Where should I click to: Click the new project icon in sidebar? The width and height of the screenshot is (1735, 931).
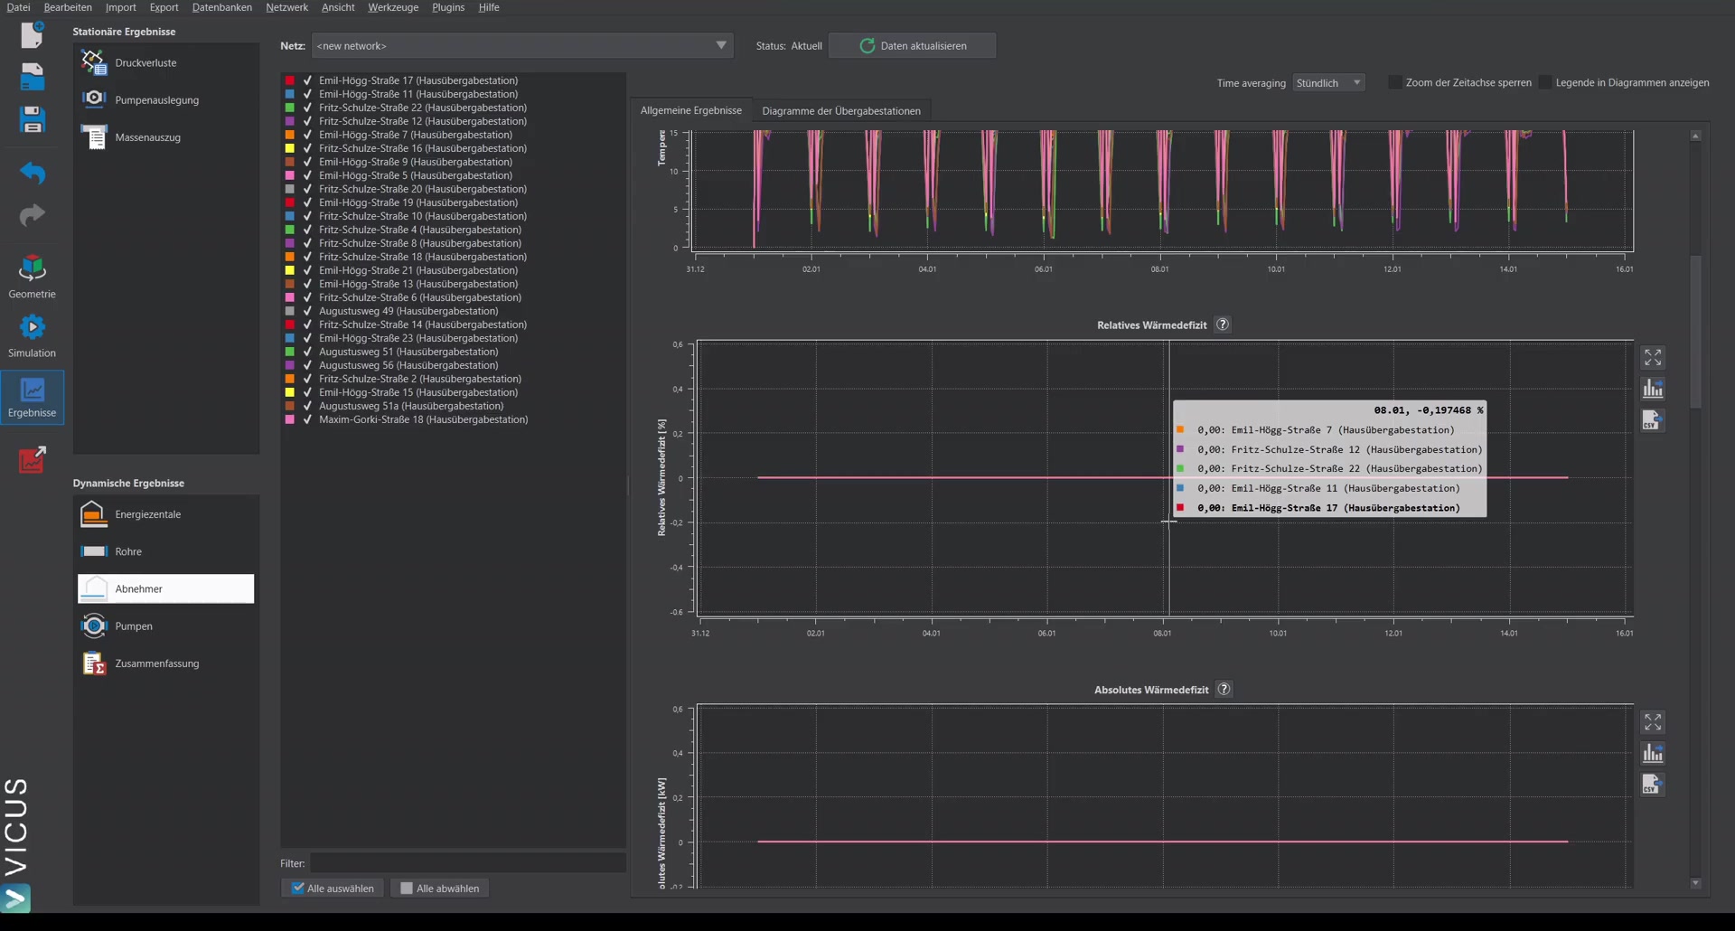coord(32,34)
